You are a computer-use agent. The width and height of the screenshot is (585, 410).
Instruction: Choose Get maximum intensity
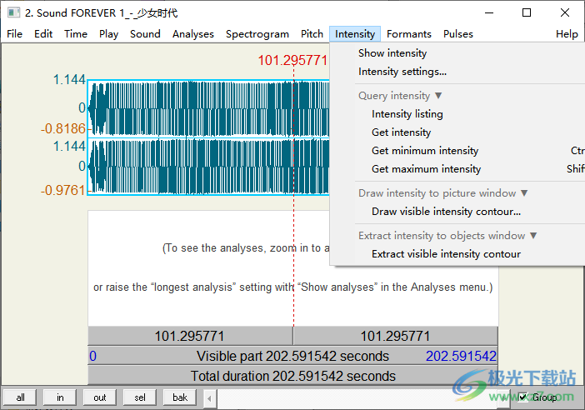[426, 169]
